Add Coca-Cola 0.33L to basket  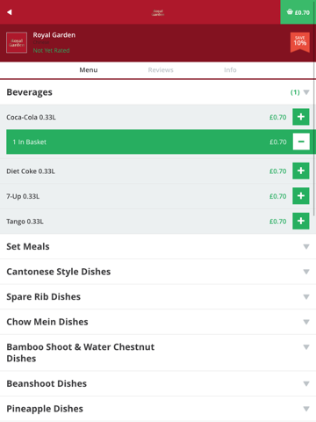pos(301,117)
